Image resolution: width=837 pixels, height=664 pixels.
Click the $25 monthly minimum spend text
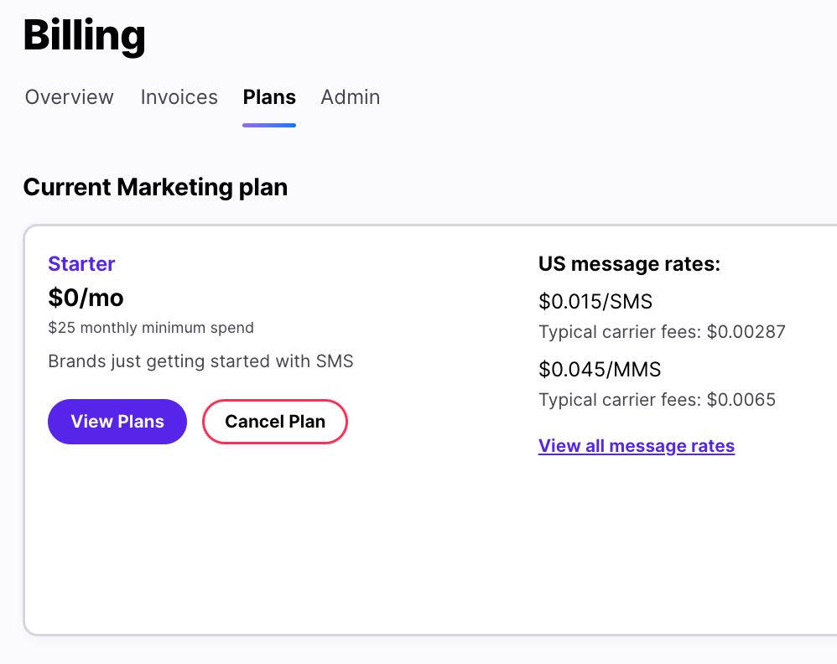(151, 328)
